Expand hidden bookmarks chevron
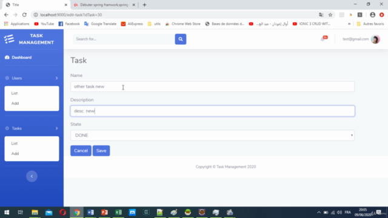388x218 pixels. (x=349, y=24)
